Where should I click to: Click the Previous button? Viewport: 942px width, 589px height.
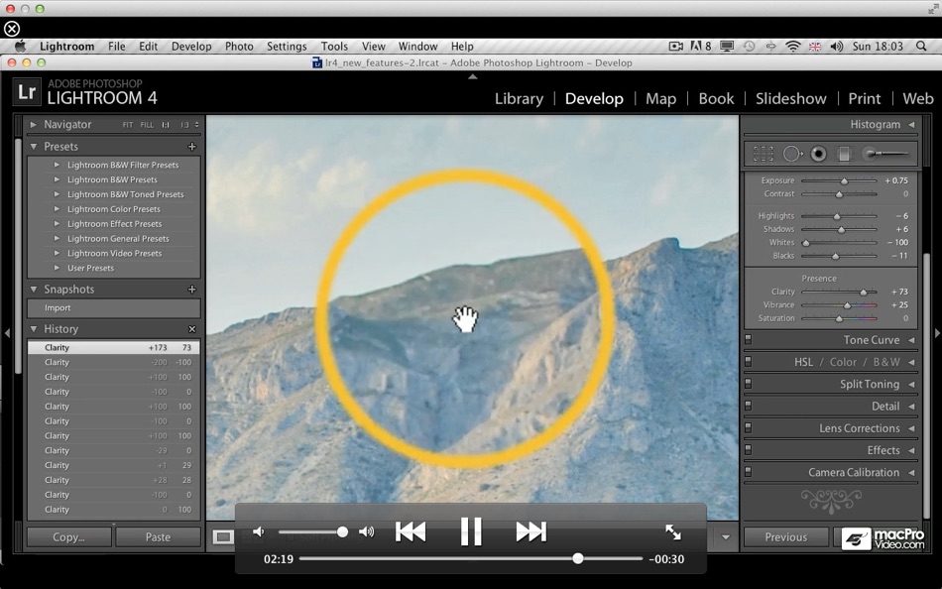click(785, 536)
